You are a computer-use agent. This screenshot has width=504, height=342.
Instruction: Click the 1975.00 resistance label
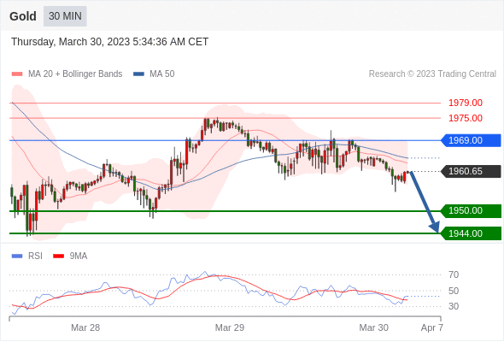(466, 118)
